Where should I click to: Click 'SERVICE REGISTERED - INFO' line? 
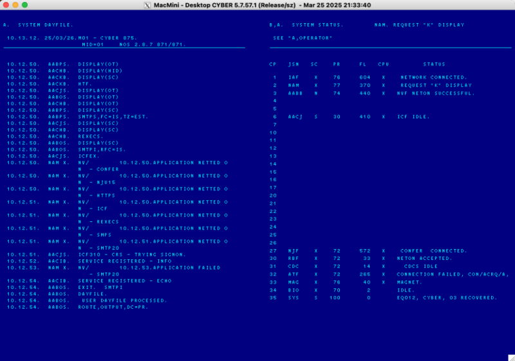point(89,261)
